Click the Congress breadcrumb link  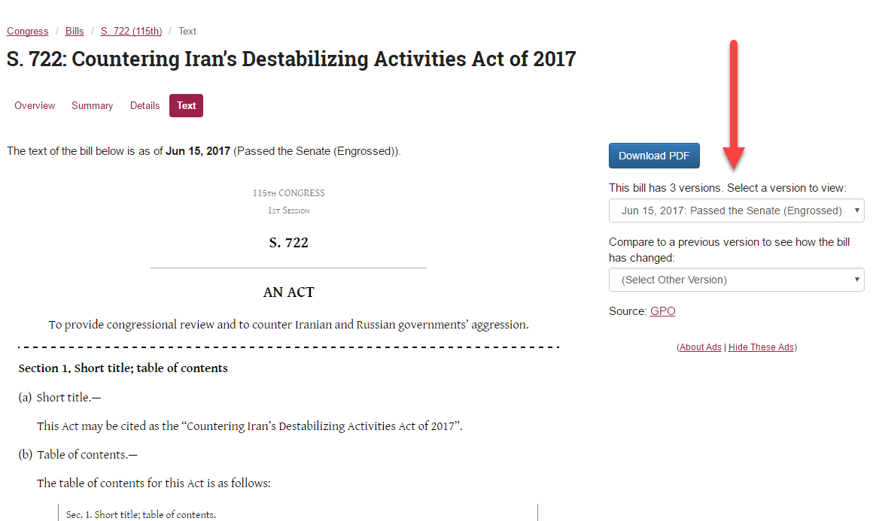point(27,32)
